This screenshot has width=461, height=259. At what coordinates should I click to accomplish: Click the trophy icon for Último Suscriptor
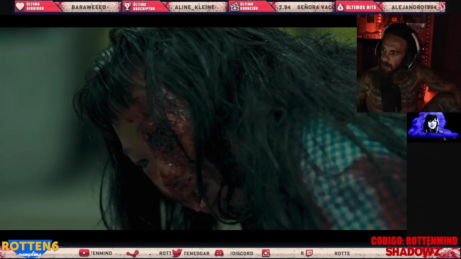pos(127,6)
